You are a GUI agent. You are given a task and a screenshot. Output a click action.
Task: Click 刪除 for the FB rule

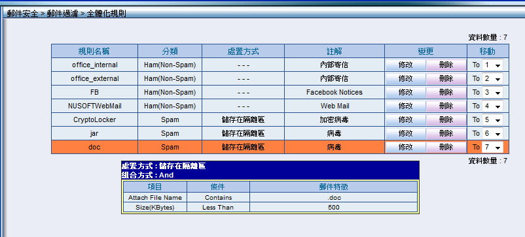[x=446, y=92]
